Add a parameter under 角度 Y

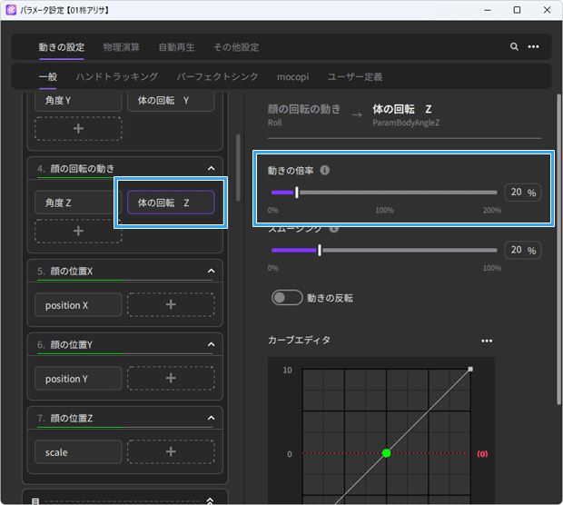click(x=78, y=129)
